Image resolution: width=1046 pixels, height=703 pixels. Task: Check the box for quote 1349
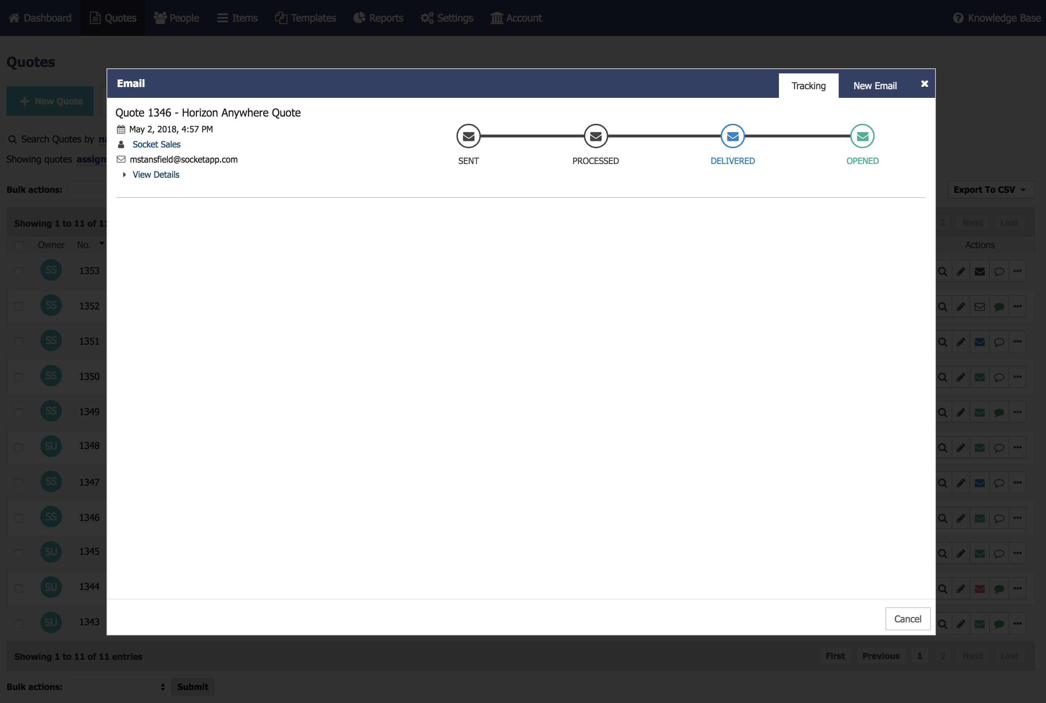[x=19, y=412]
